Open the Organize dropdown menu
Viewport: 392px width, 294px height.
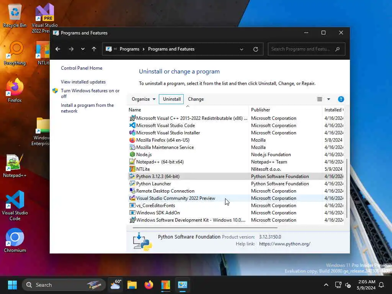pos(144,99)
